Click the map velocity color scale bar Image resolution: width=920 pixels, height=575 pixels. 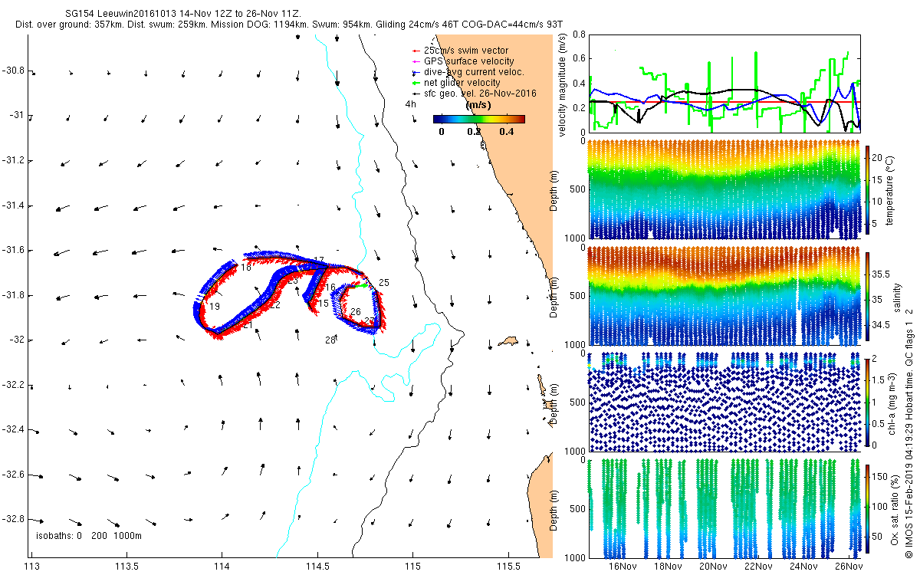(478, 119)
